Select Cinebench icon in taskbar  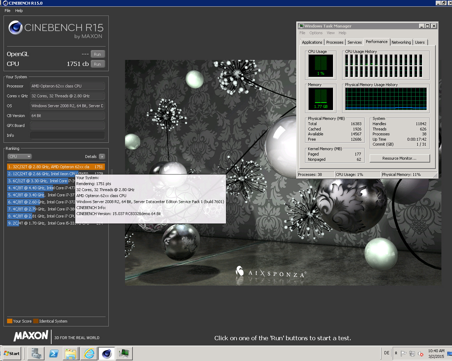[107, 353]
